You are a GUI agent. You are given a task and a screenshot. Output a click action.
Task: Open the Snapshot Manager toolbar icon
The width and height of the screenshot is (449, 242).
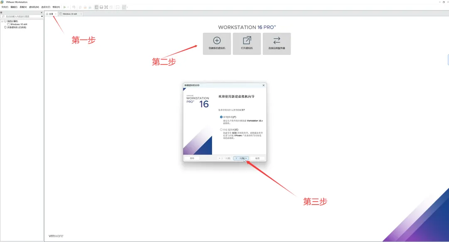[x=90, y=7]
